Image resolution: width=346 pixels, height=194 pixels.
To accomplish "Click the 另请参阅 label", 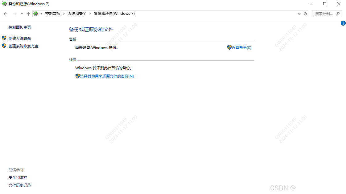I will pos(16,170).
